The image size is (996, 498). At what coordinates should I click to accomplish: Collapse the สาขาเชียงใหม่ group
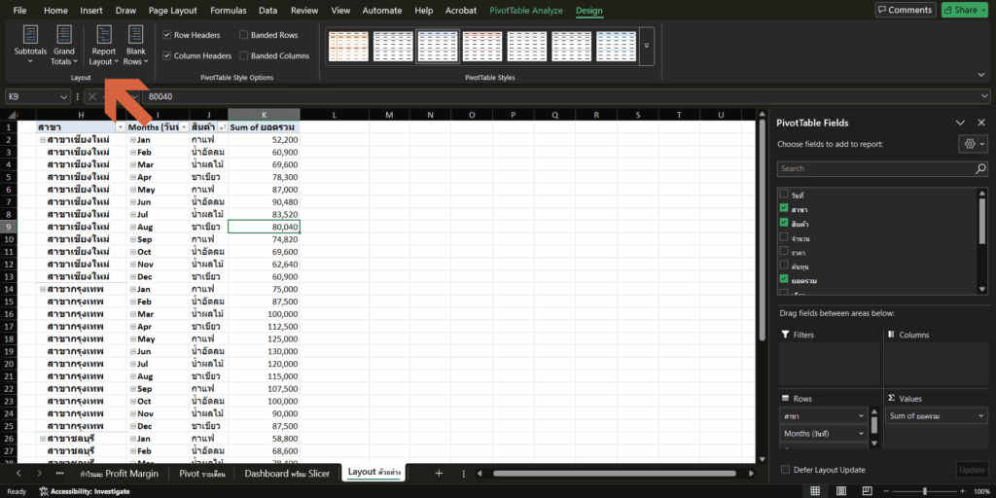(42, 140)
